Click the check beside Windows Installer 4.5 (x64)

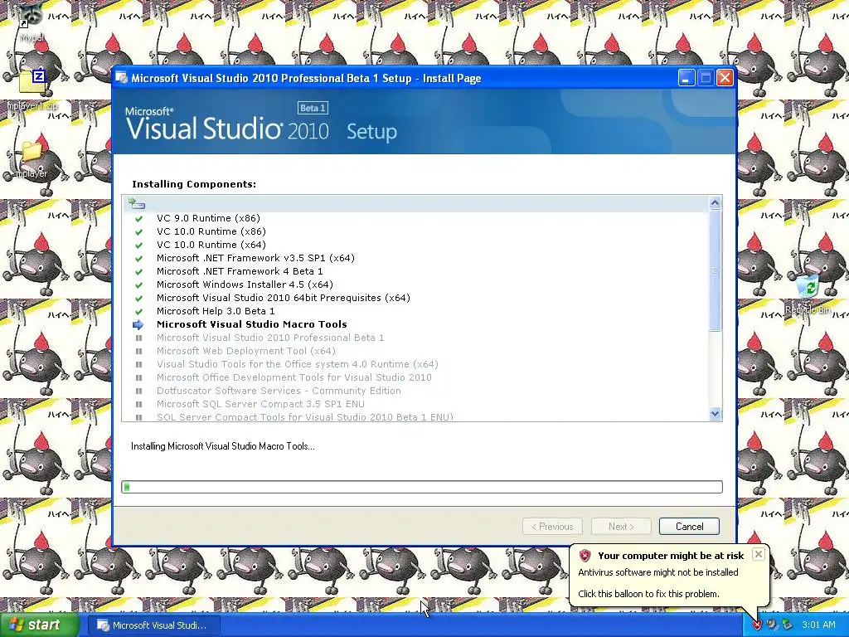coord(138,285)
